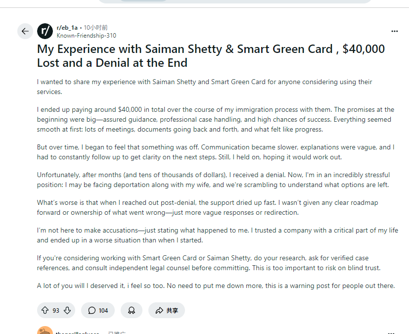Click the post title about Saiman Shetty
409x334 pixels.
(x=211, y=56)
